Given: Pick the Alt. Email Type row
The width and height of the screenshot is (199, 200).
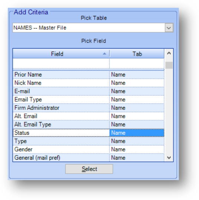Looking at the screenshot, I should tap(88, 124).
